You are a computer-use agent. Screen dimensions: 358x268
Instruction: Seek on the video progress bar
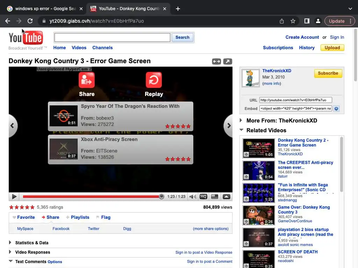click(x=93, y=197)
